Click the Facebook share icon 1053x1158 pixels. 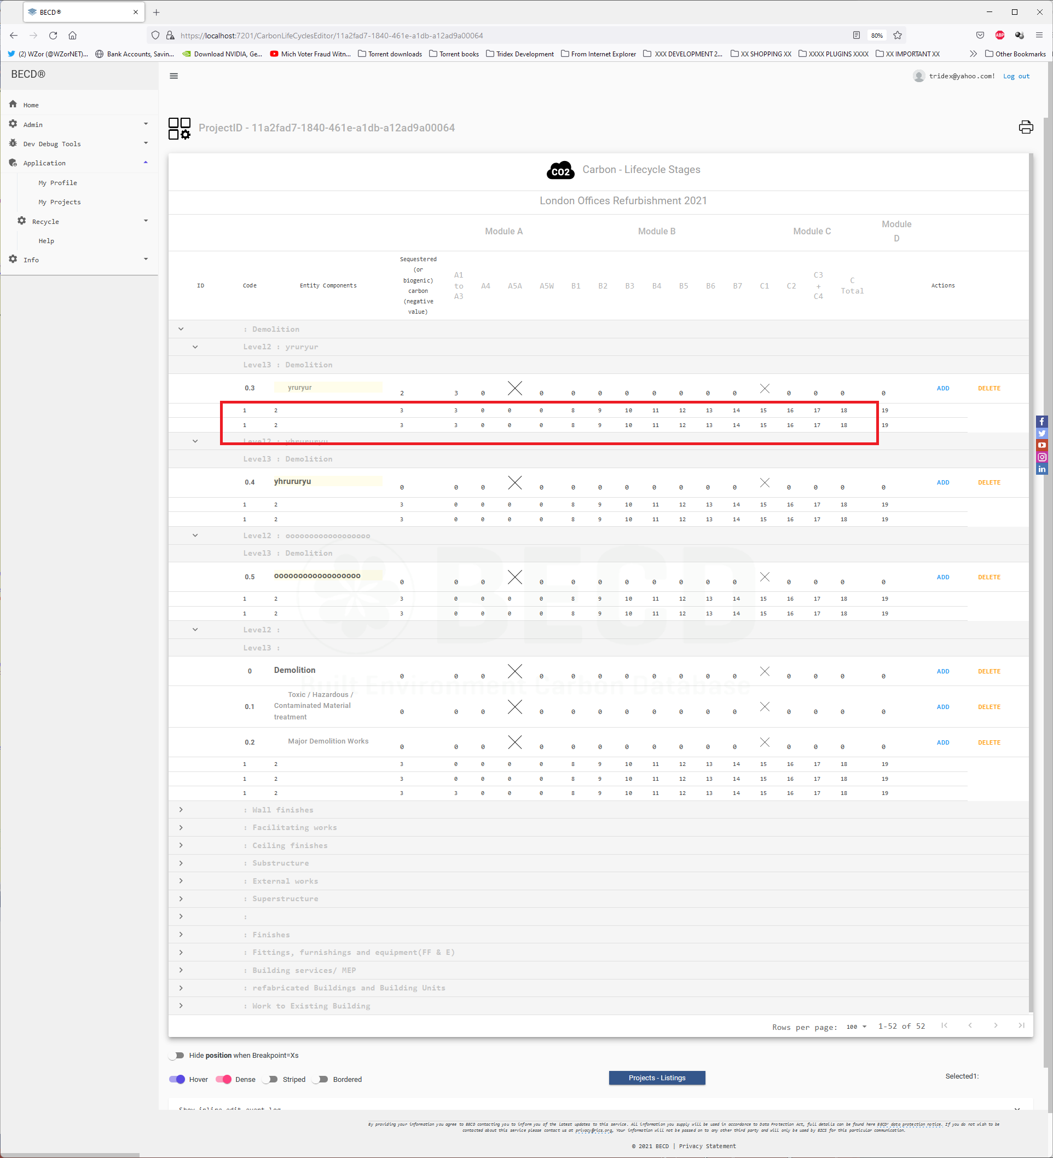click(x=1042, y=421)
